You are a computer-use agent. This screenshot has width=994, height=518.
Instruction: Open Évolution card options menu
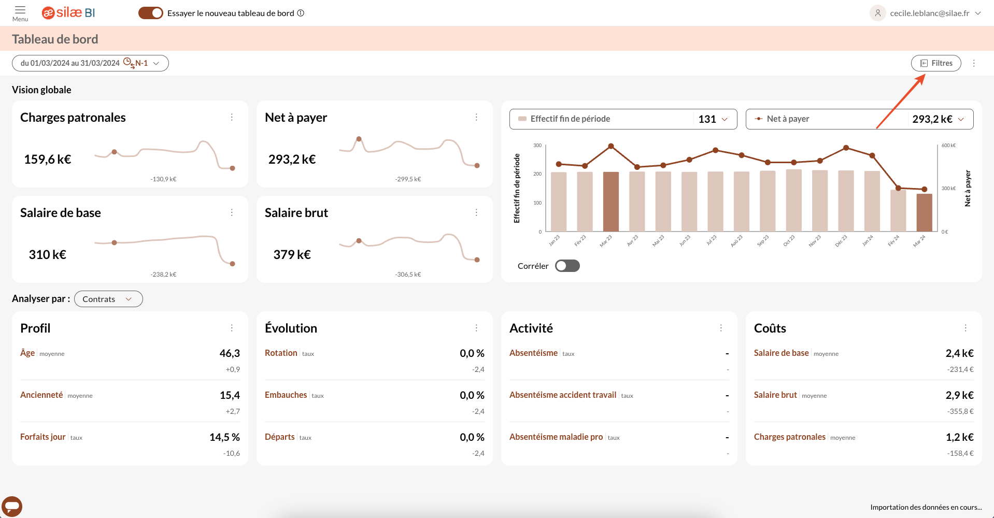(476, 328)
